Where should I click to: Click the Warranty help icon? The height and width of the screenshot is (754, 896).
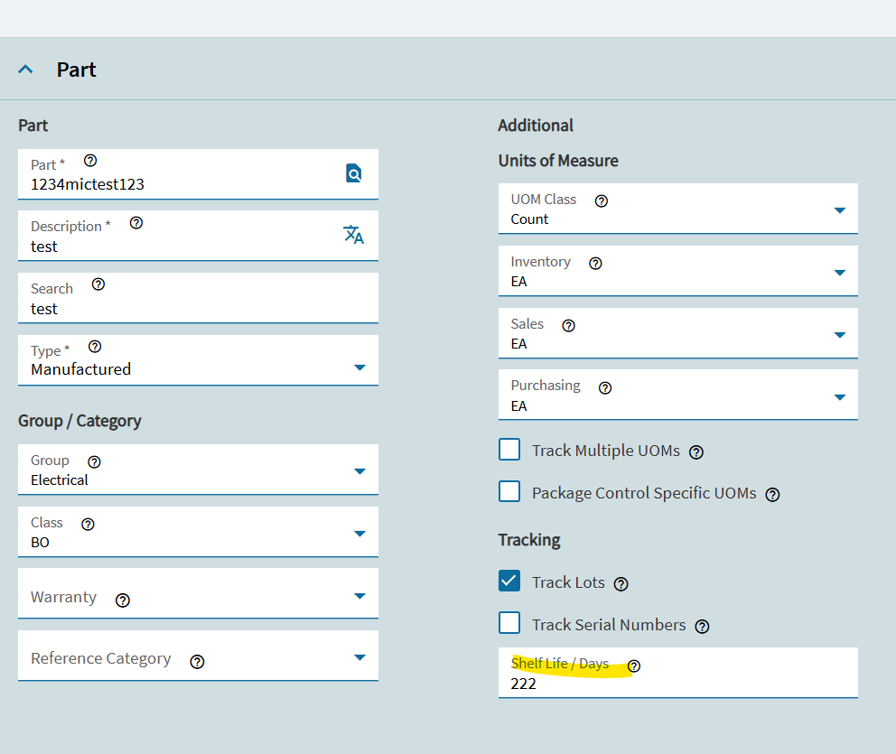pos(122,600)
